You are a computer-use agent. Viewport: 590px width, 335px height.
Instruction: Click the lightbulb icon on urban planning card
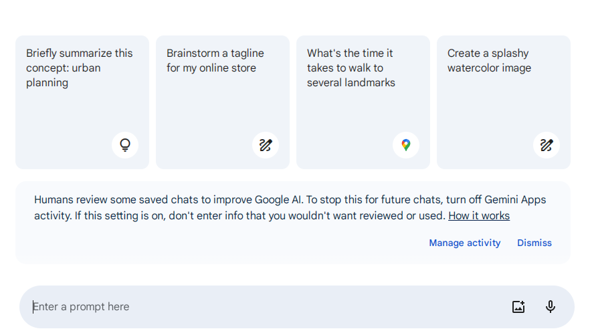point(125,145)
